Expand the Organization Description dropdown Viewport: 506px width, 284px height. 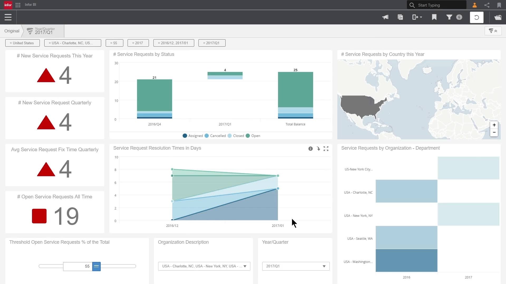[245, 266]
